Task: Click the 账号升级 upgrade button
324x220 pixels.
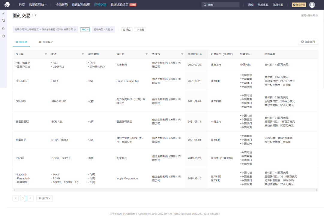Action: (x=299, y=5)
